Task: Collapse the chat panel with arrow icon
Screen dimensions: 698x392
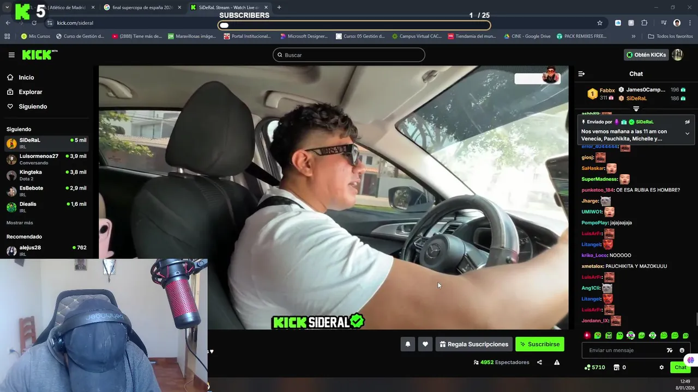Action: (581, 73)
